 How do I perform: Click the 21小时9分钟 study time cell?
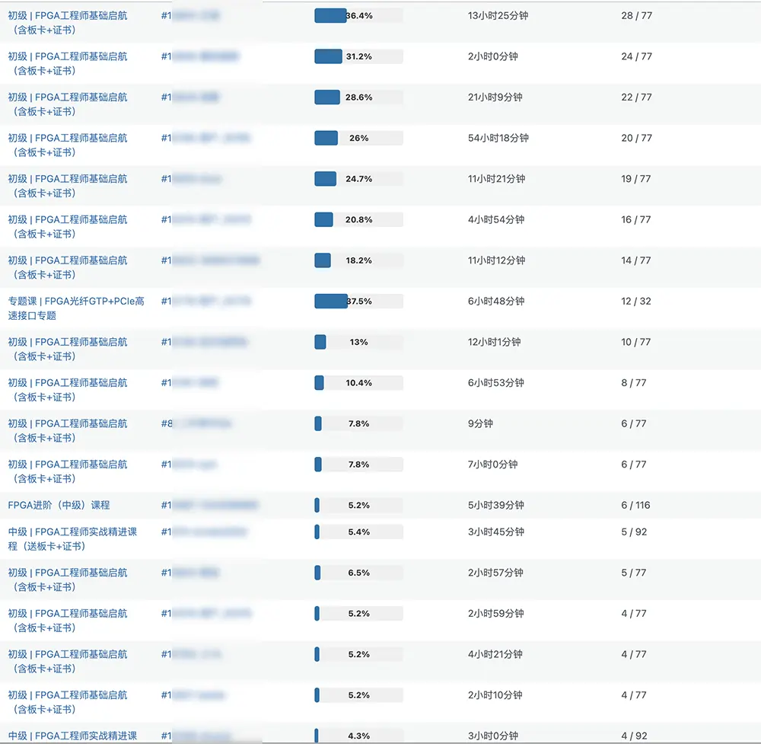click(x=495, y=97)
